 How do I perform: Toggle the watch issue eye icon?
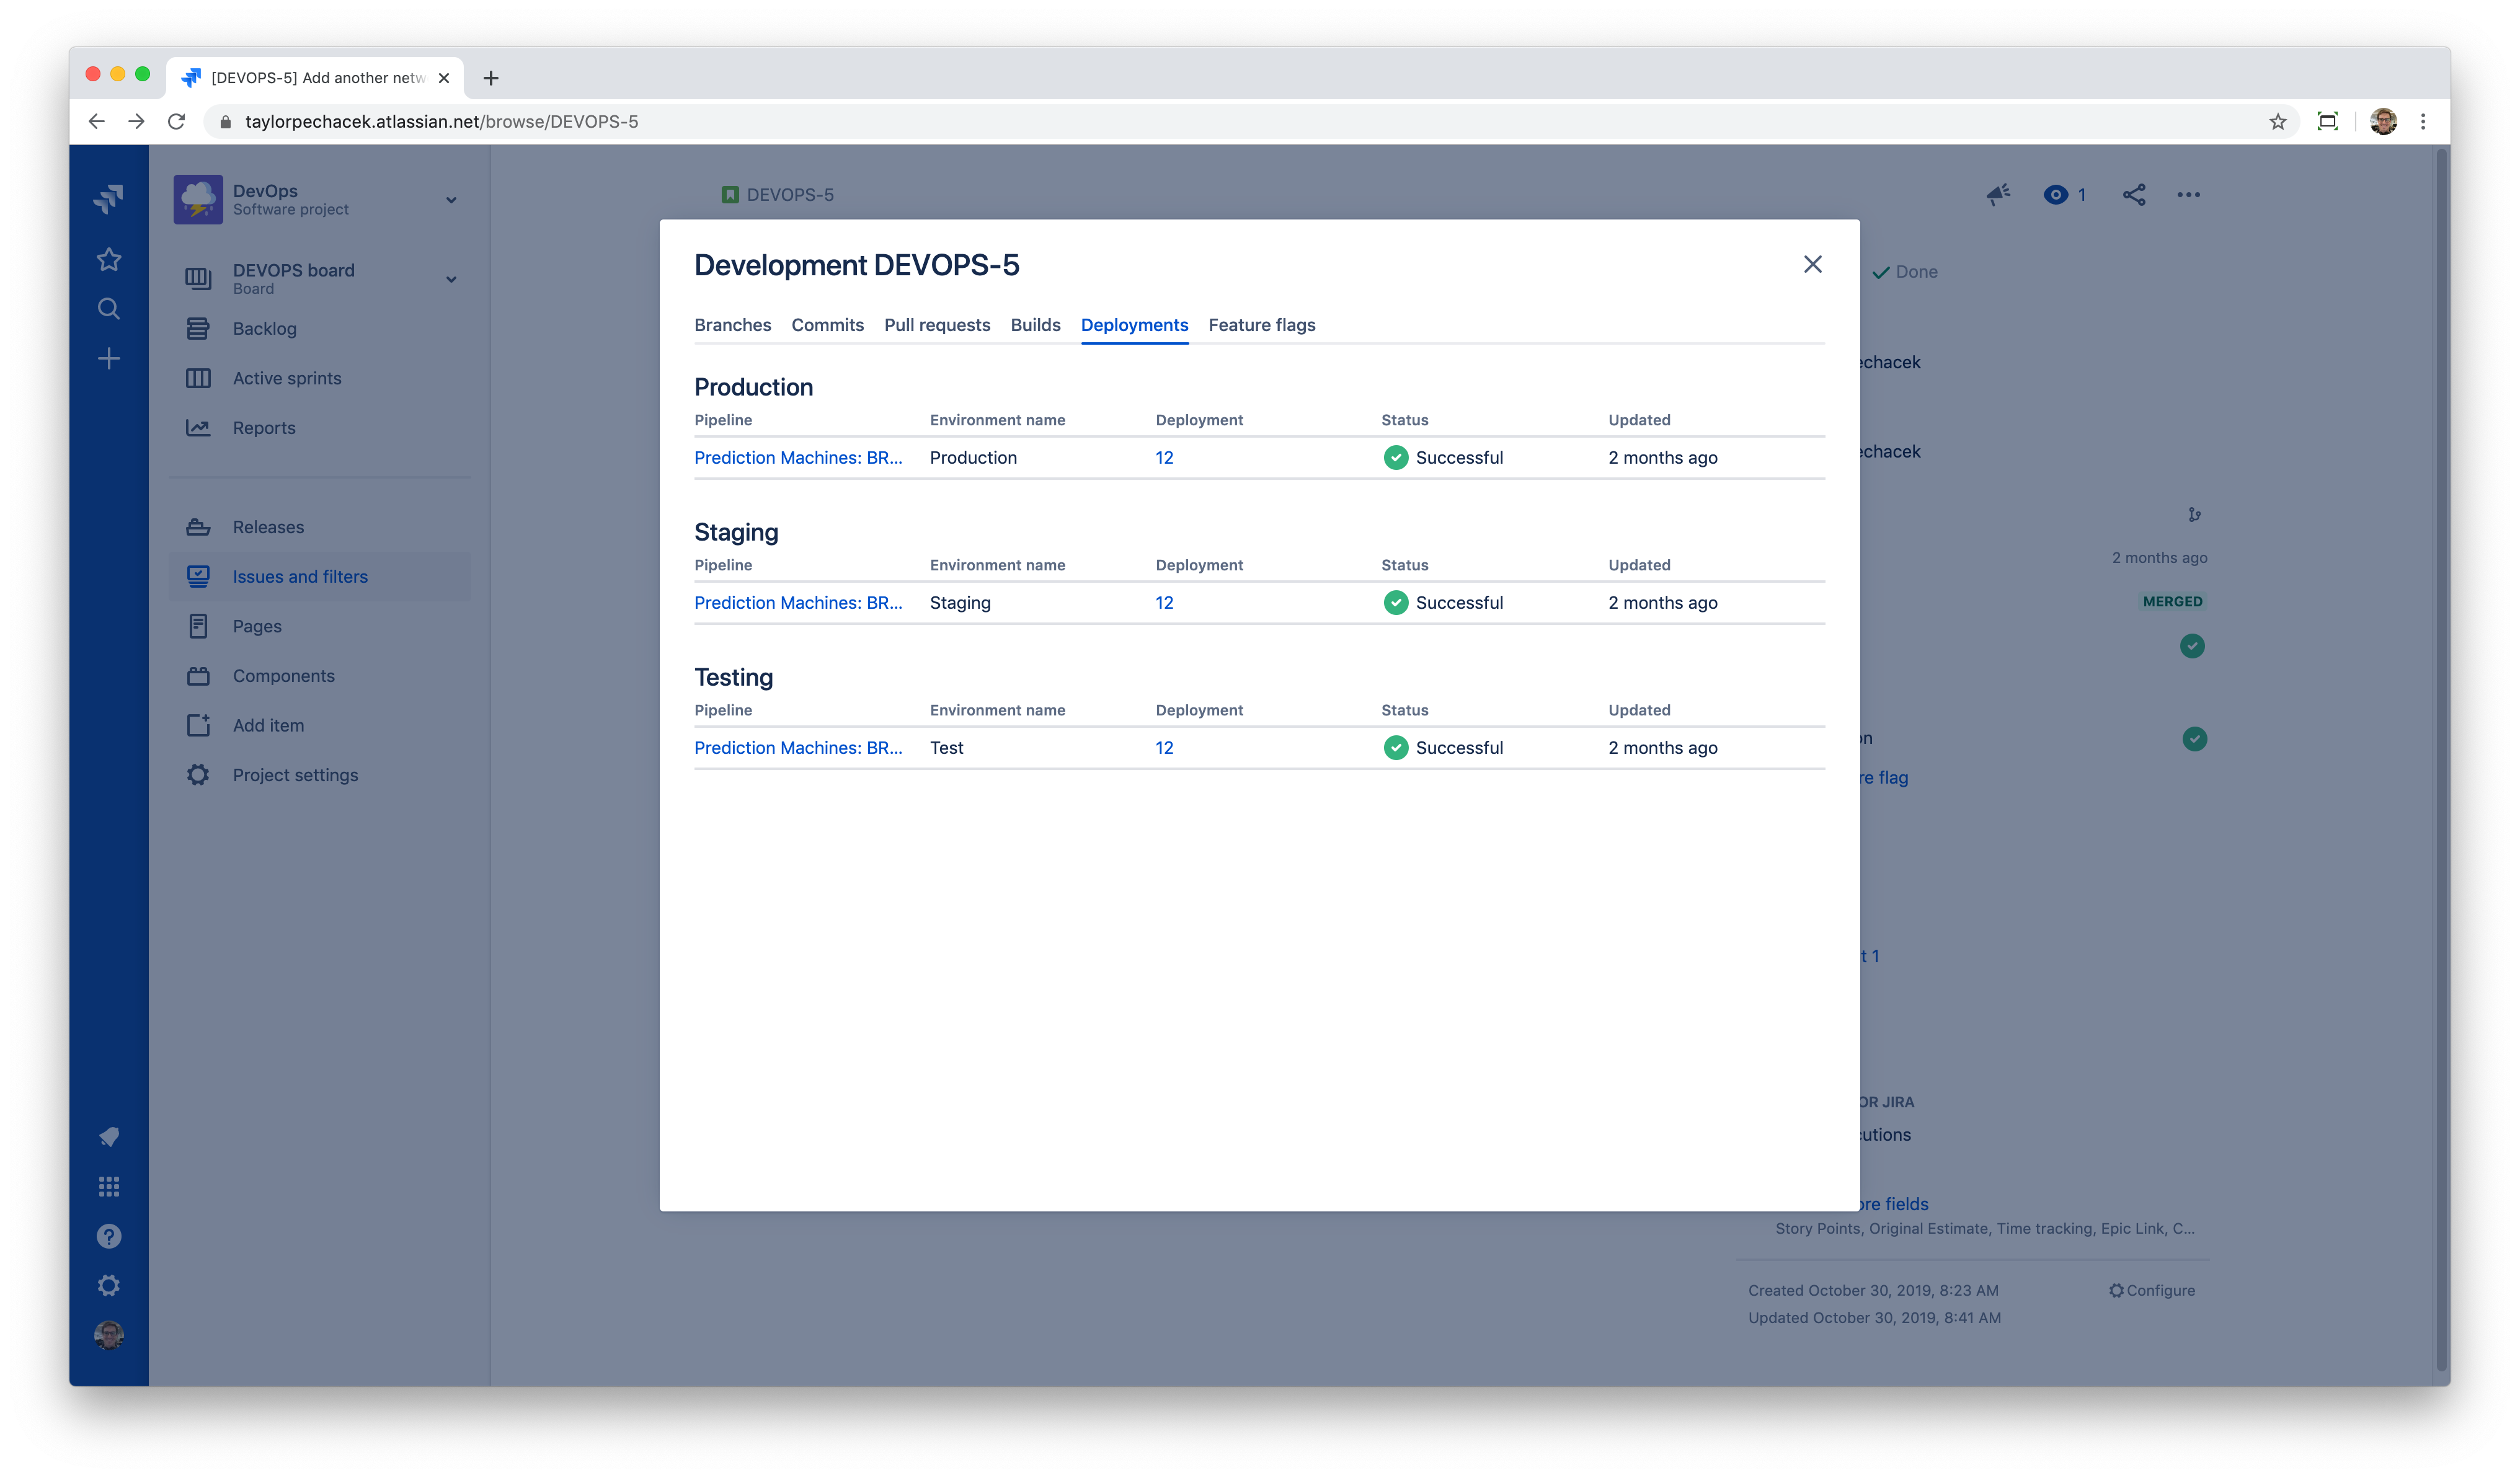tap(2056, 195)
